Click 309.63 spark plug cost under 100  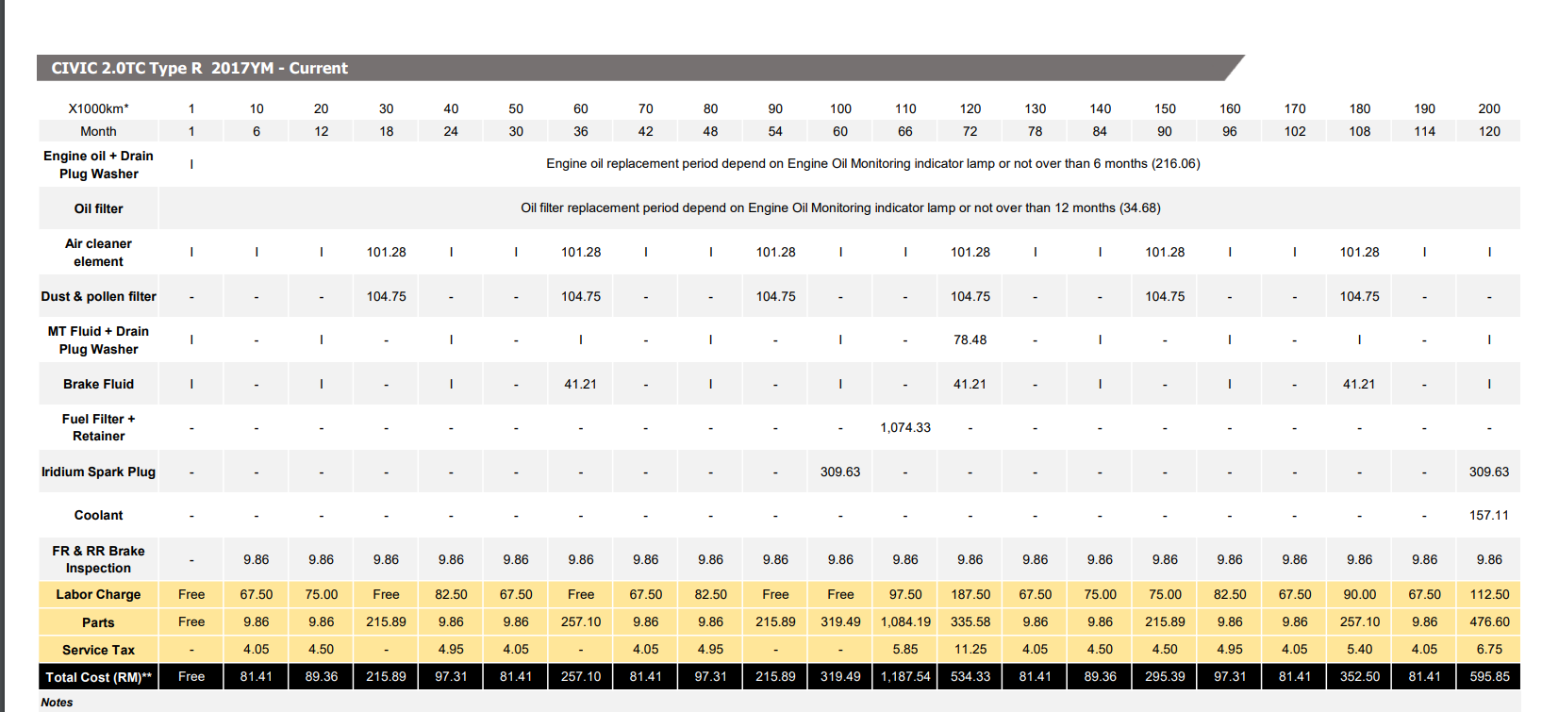click(x=840, y=472)
